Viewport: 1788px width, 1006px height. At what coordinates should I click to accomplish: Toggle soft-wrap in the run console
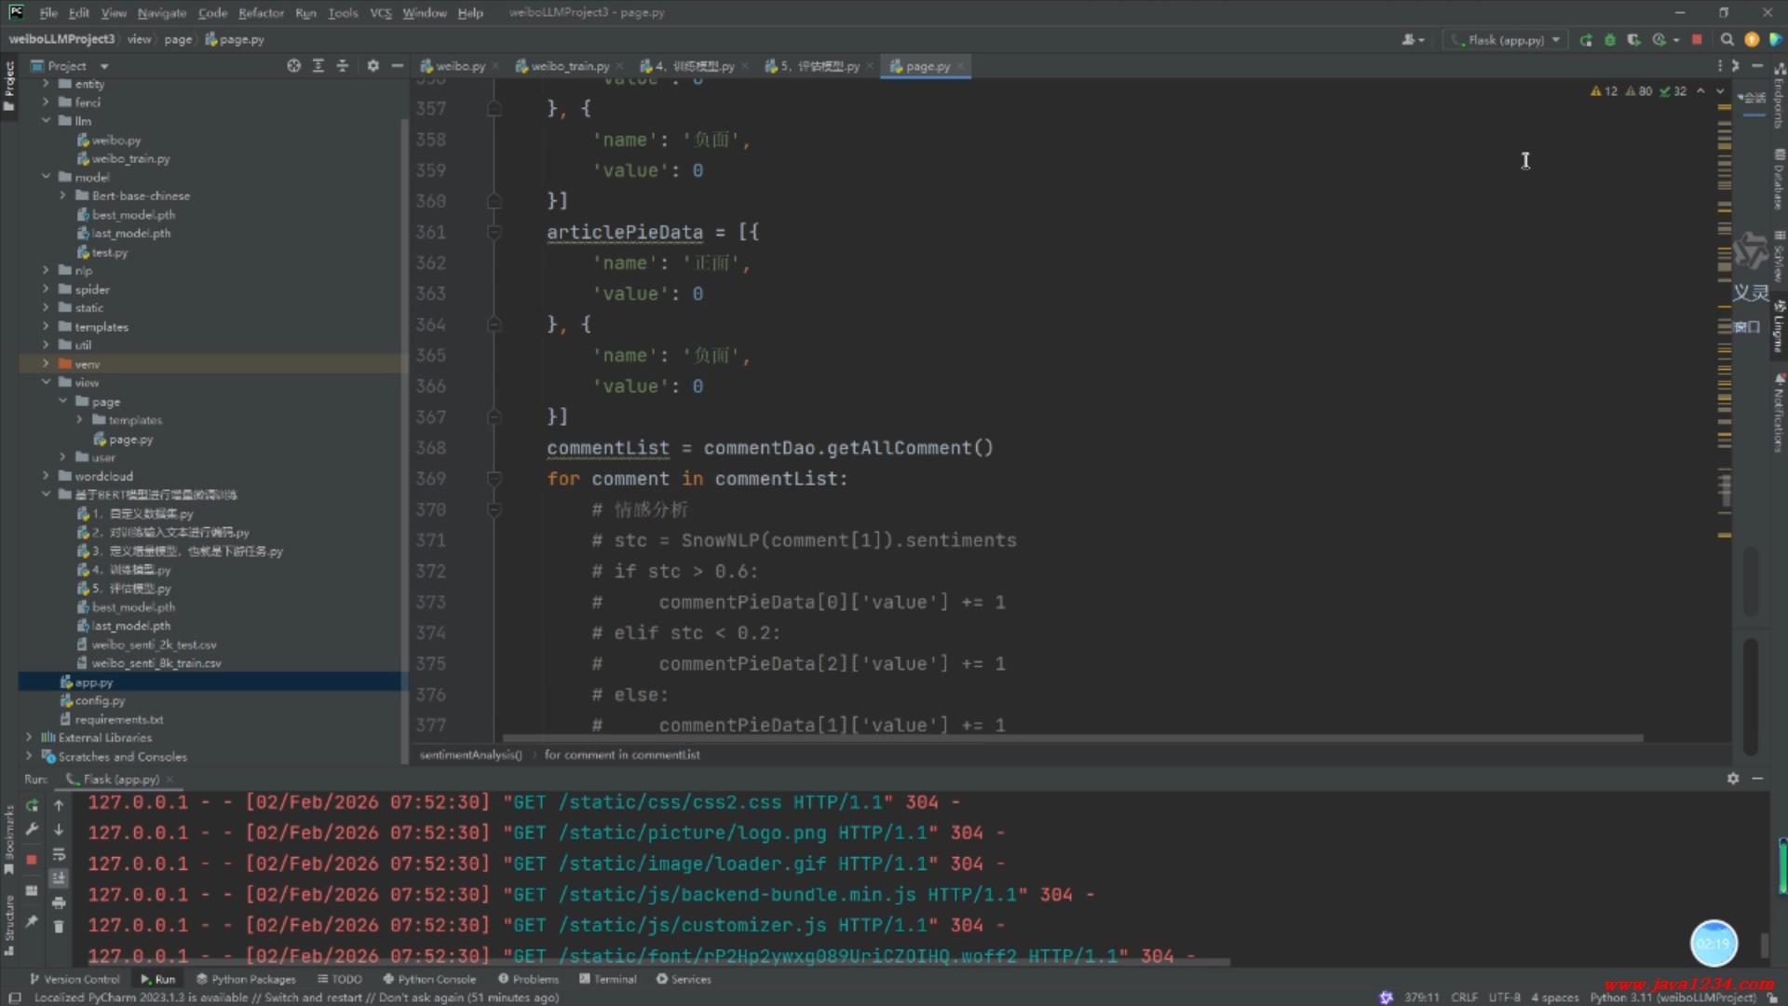click(x=59, y=854)
